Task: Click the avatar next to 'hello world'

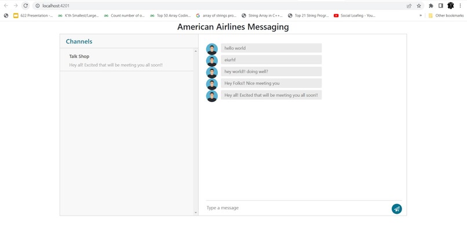Action: pyautogui.click(x=211, y=49)
